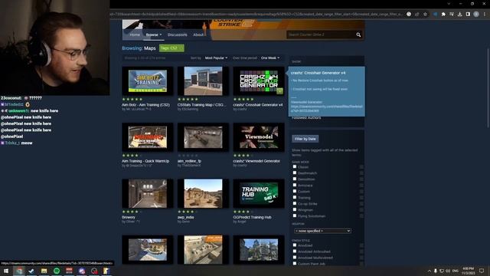This screenshot has width=490, height=276.
Task: Click the taskbar clock showing date and time
Action: (x=468, y=271)
